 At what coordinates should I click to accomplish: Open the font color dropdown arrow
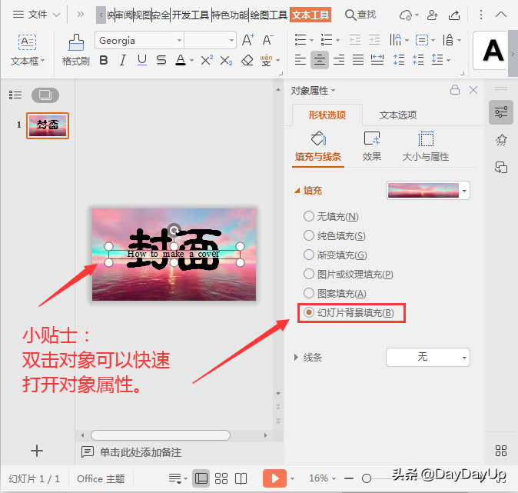(191, 61)
